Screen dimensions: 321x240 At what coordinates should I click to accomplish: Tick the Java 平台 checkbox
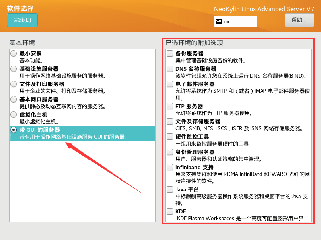tap(170, 189)
